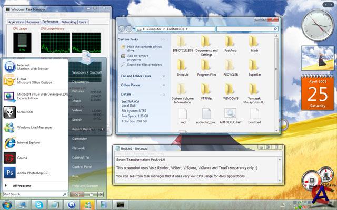337x210 pixels.
Task: Click the Skype icon on the taskbar
Action: 40,204
